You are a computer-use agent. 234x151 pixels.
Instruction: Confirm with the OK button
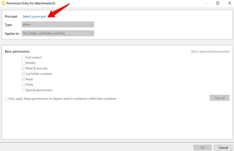coord(202,148)
